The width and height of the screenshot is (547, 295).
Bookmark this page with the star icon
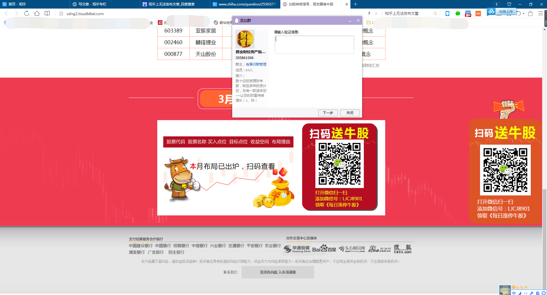click(61, 13)
